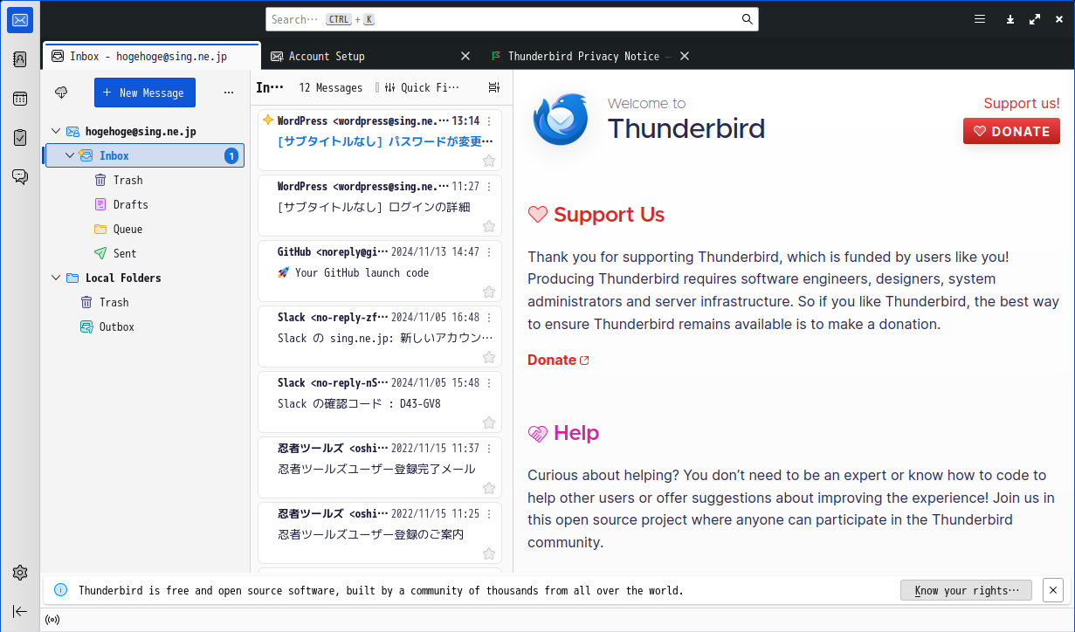This screenshot has height=632, width=1075.
Task: Collapse the Local Folders tree
Action: click(56, 278)
